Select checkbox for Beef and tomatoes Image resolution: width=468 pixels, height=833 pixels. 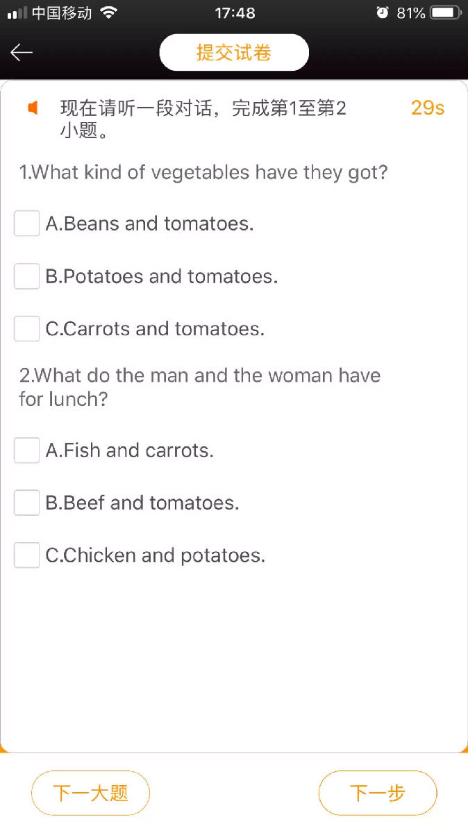pyautogui.click(x=27, y=503)
